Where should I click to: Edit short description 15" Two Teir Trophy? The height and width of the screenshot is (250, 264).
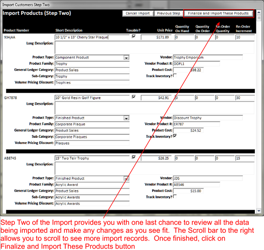[92, 158]
